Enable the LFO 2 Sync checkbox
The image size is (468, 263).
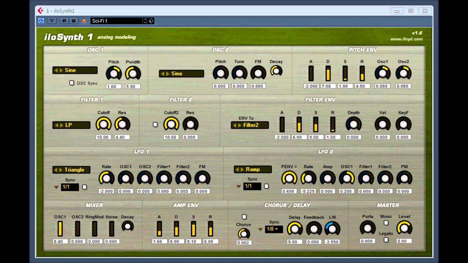[x=266, y=186]
